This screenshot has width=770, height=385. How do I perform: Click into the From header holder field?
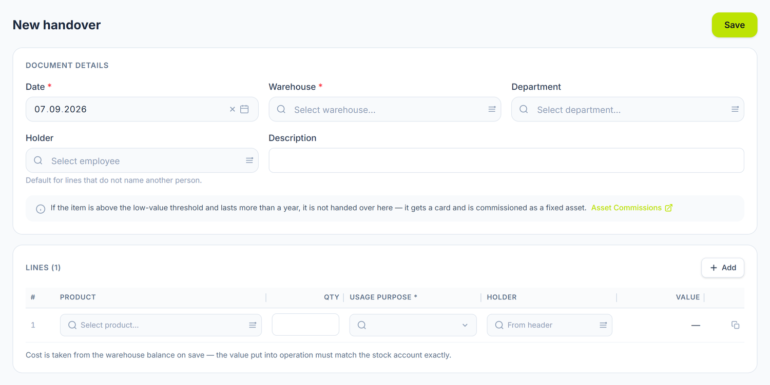pyautogui.click(x=549, y=325)
